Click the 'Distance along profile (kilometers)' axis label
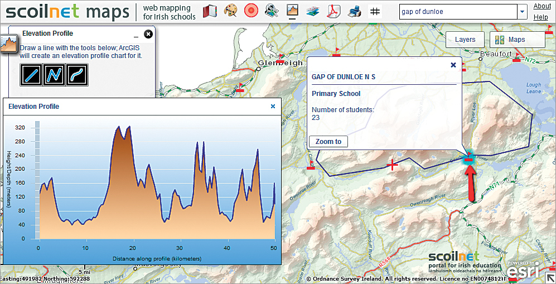556x284 pixels. click(x=157, y=259)
